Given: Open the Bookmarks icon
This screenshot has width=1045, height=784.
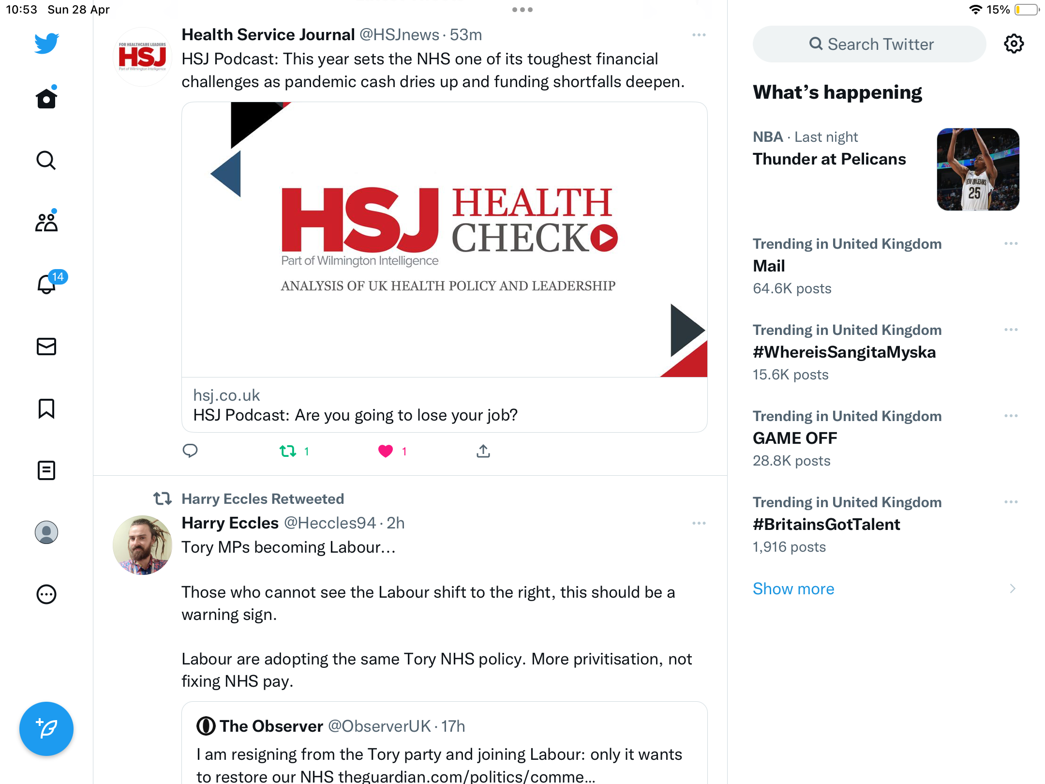Looking at the screenshot, I should 46,408.
